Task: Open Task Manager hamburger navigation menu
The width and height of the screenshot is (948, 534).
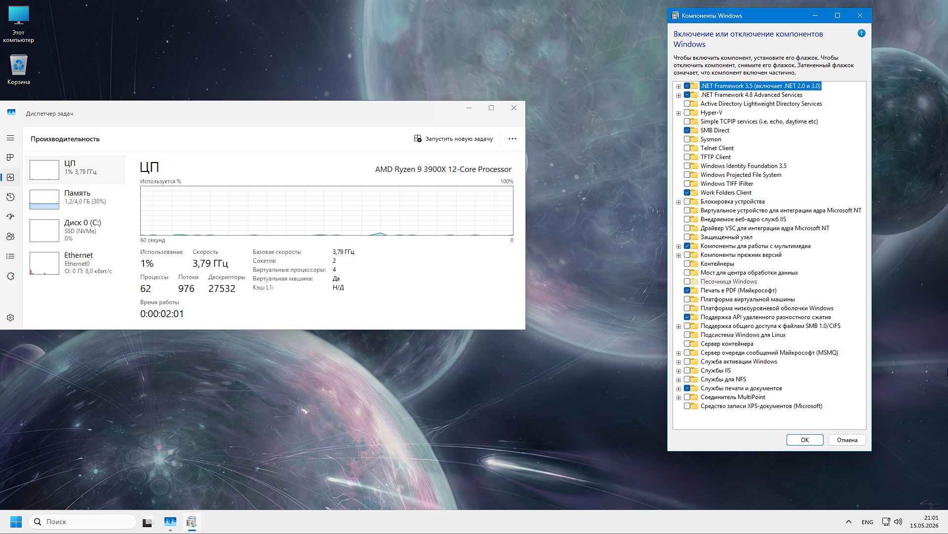Action: (x=10, y=138)
